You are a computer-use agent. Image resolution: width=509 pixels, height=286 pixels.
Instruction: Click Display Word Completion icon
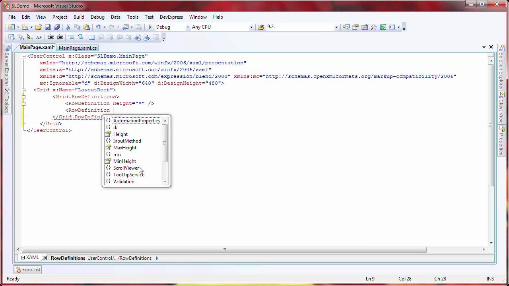[39, 37]
